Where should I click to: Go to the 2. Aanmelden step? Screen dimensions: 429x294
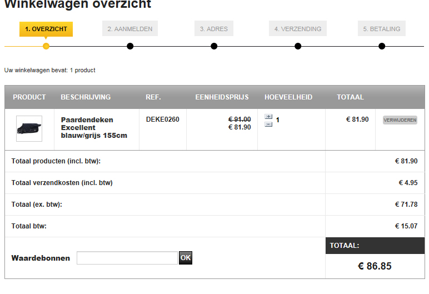click(x=130, y=28)
